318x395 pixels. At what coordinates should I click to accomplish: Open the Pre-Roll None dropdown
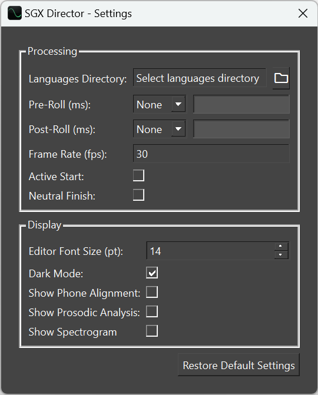pyautogui.click(x=160, y=104)
